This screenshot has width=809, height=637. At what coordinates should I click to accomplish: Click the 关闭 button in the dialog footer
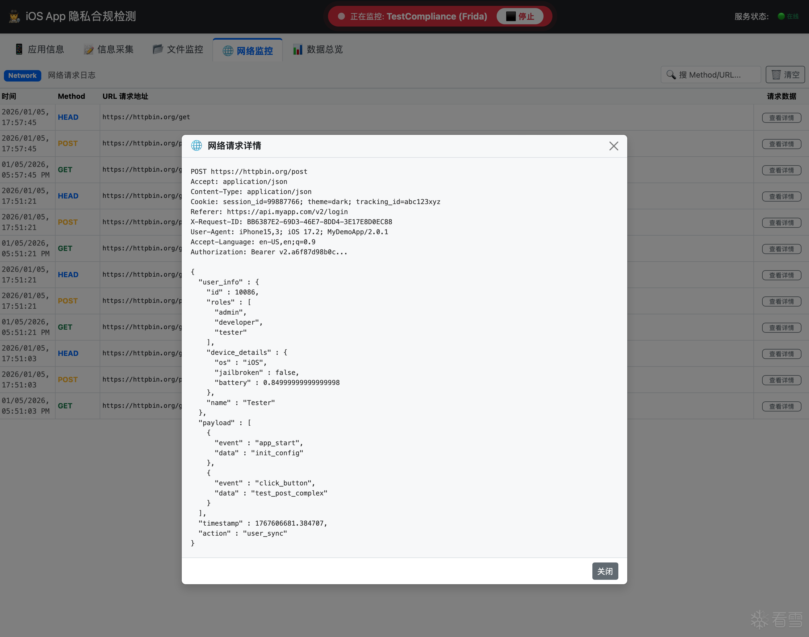(x=605, y=571)
